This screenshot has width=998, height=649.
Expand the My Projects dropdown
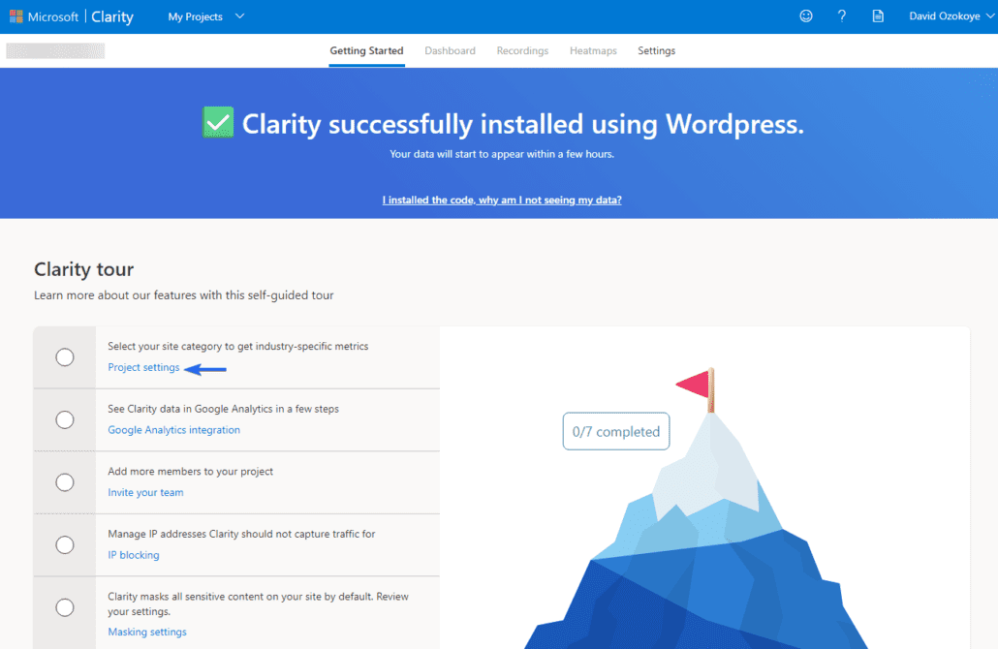[x=205, y=16]
